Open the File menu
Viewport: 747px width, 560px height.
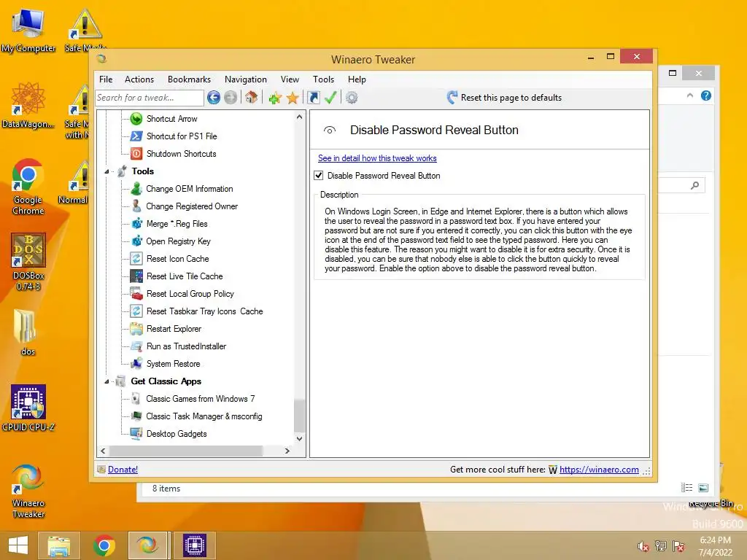(106, 79)
